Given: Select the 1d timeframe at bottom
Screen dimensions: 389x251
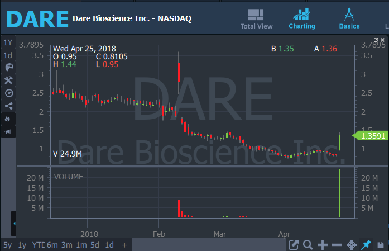Looking at the screenshot, I should click(109, 245).
